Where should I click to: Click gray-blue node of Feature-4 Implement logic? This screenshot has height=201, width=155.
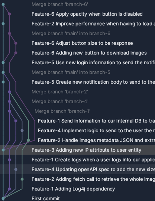tap(22, 131)
